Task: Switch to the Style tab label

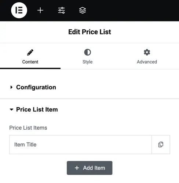Action: tap(88, 62)
